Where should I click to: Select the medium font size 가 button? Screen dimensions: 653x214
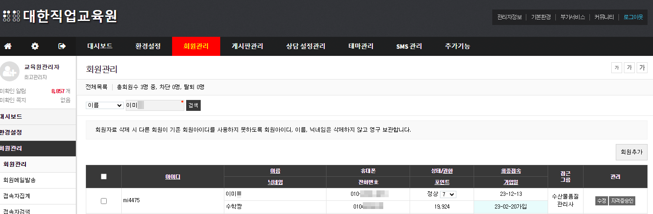629,68
